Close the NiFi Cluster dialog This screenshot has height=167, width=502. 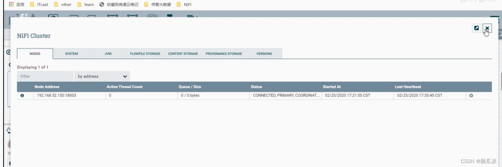coord(487,28)
